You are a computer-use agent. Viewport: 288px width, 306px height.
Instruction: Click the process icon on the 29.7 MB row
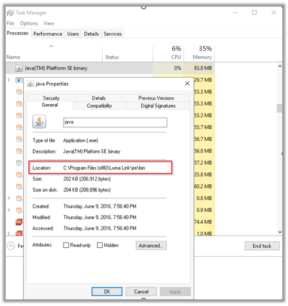(x=19, y=80)
